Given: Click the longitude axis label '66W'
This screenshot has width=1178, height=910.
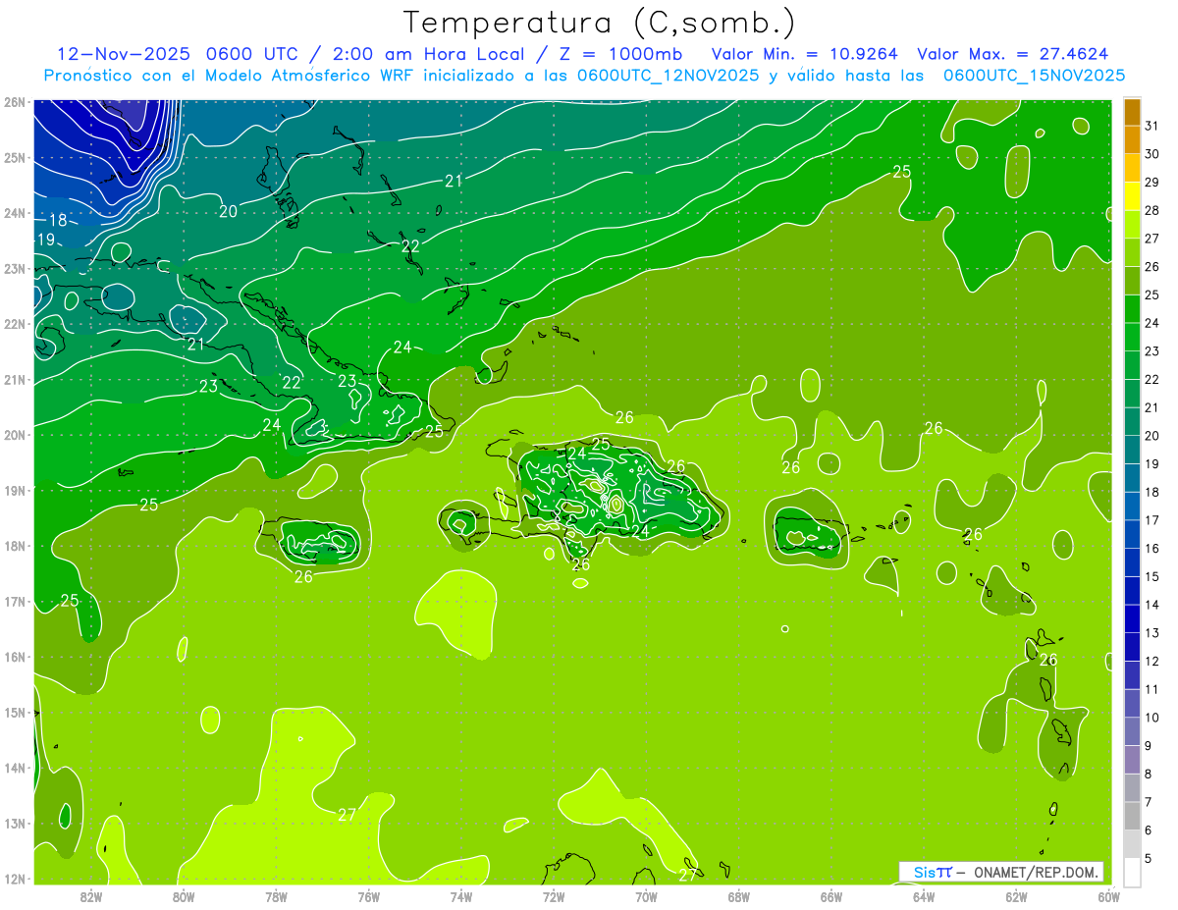Looking at the screenshot, I should 831,896.
